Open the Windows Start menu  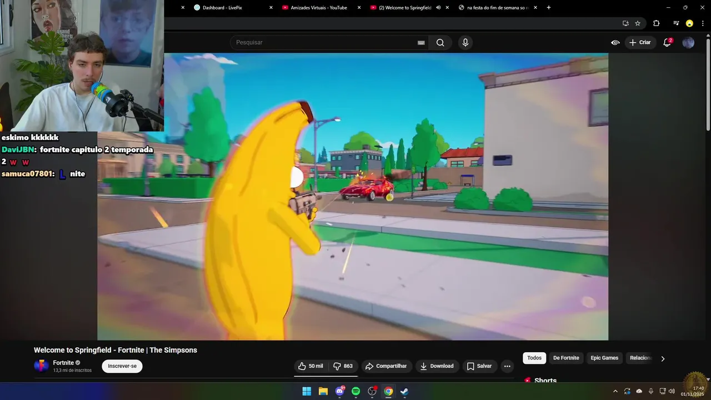point(307,391)
